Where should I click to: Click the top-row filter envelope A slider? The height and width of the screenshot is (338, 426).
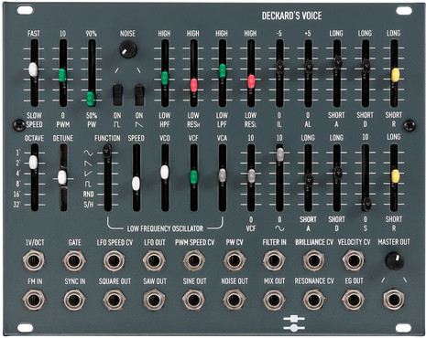click(x=337, y=62)
